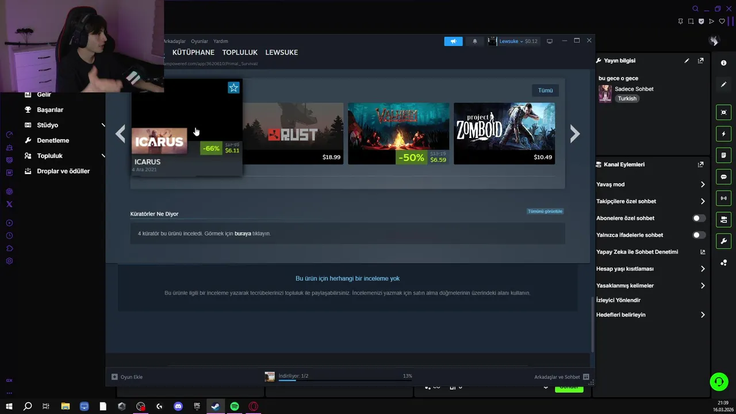This screenshot has width=736, height=414.
Task: Open Droplar ve ödüller in sidebar
Action: (x=63, y=171)
